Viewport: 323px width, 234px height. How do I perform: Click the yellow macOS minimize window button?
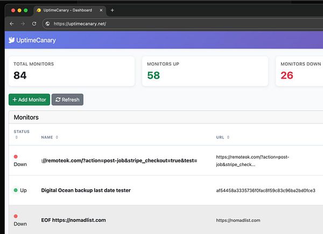tap(19, 10)
